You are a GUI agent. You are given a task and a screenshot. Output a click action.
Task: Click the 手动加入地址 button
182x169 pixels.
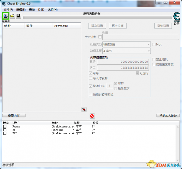click(x=168, y=116)
